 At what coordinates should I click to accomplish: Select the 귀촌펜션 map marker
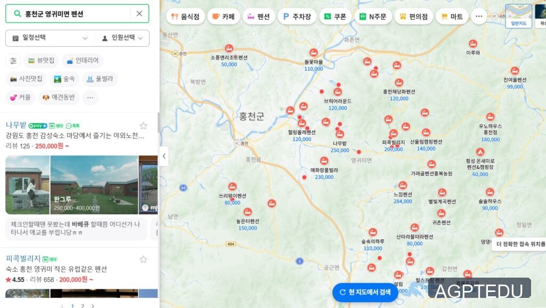441,213
